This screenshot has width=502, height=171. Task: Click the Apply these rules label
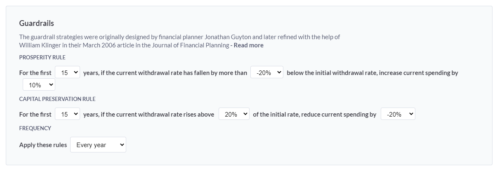[x=43, y=145]
